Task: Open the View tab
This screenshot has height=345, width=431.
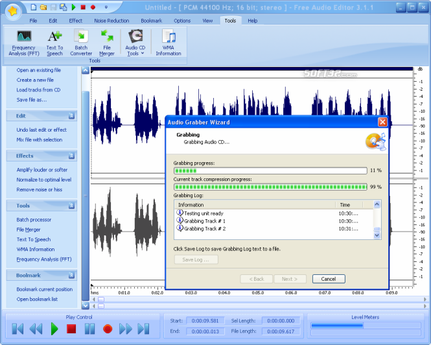Action: (207, 21)
